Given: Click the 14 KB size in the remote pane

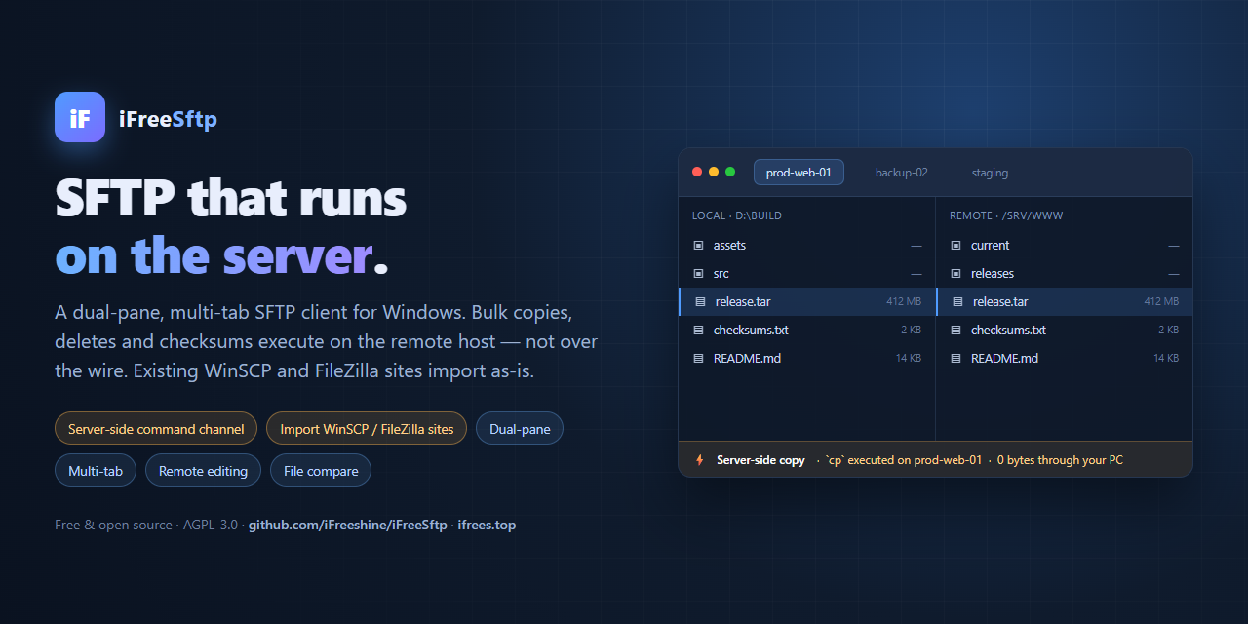Looking at the screenshot, I should tap(1166, 359).
